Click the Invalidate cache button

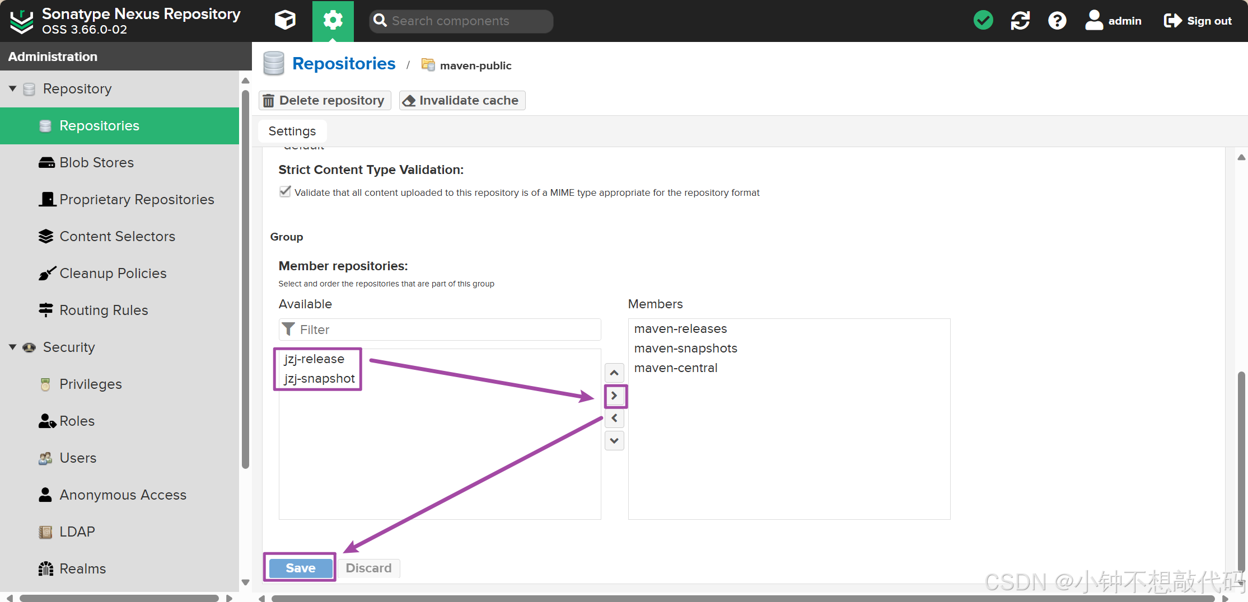[462, 100]
